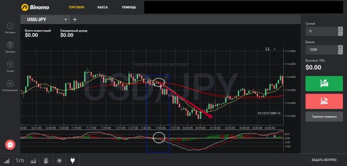This screenshot has width=347, height=166.
Task: Open the Акции promotions percent icon
Action: click(10, 64)
